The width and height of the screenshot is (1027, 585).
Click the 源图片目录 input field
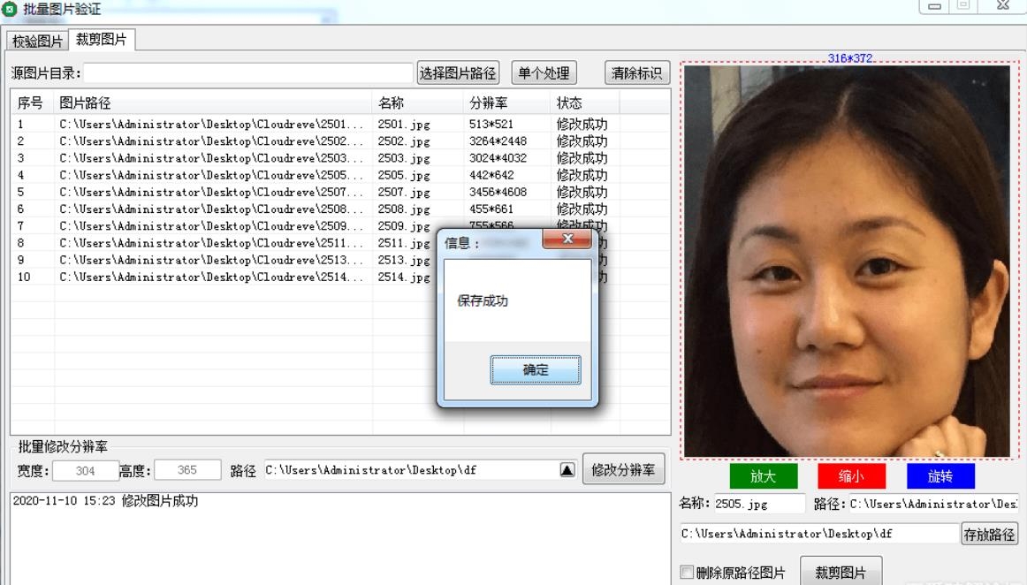click(x=247, y=73)
